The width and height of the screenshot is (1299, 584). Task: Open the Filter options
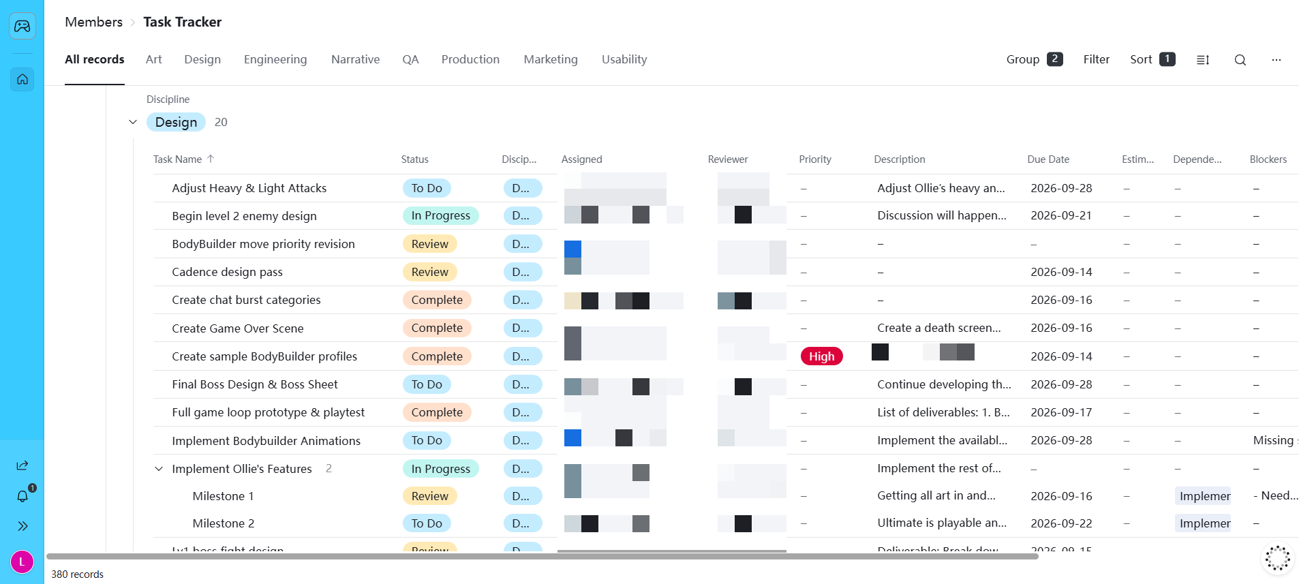pyautogui.click(x=1096, y=59)
